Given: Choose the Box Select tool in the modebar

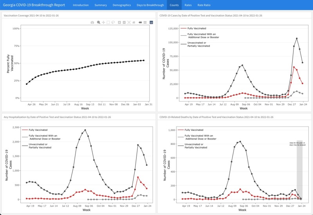Looking at the screenshot, I should [108, 22].
